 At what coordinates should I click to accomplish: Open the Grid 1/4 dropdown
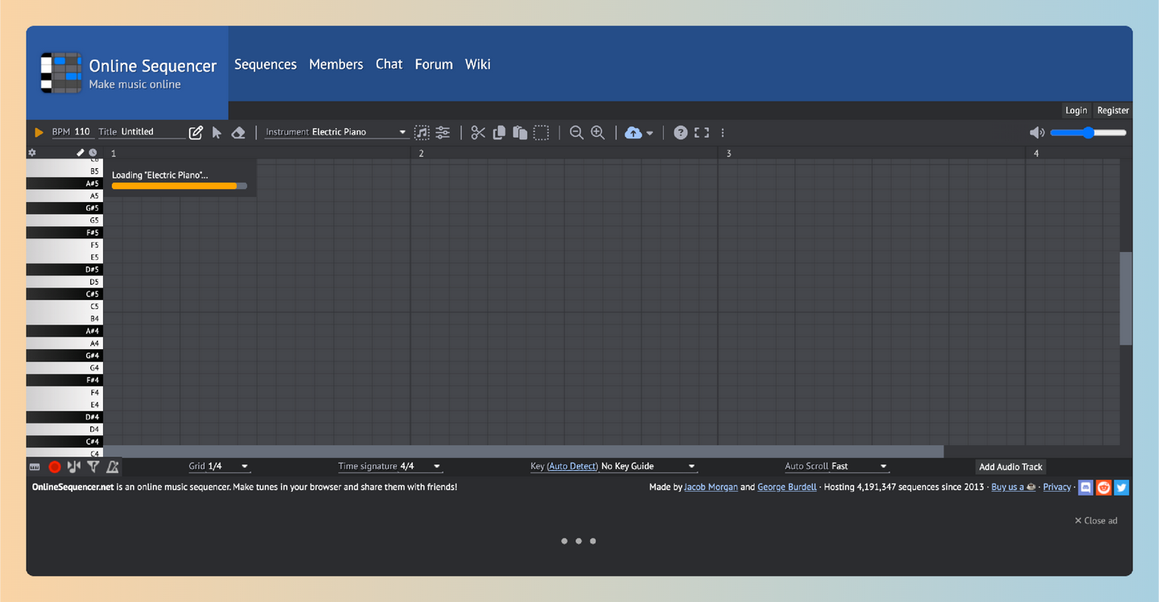tap(219, 466)
